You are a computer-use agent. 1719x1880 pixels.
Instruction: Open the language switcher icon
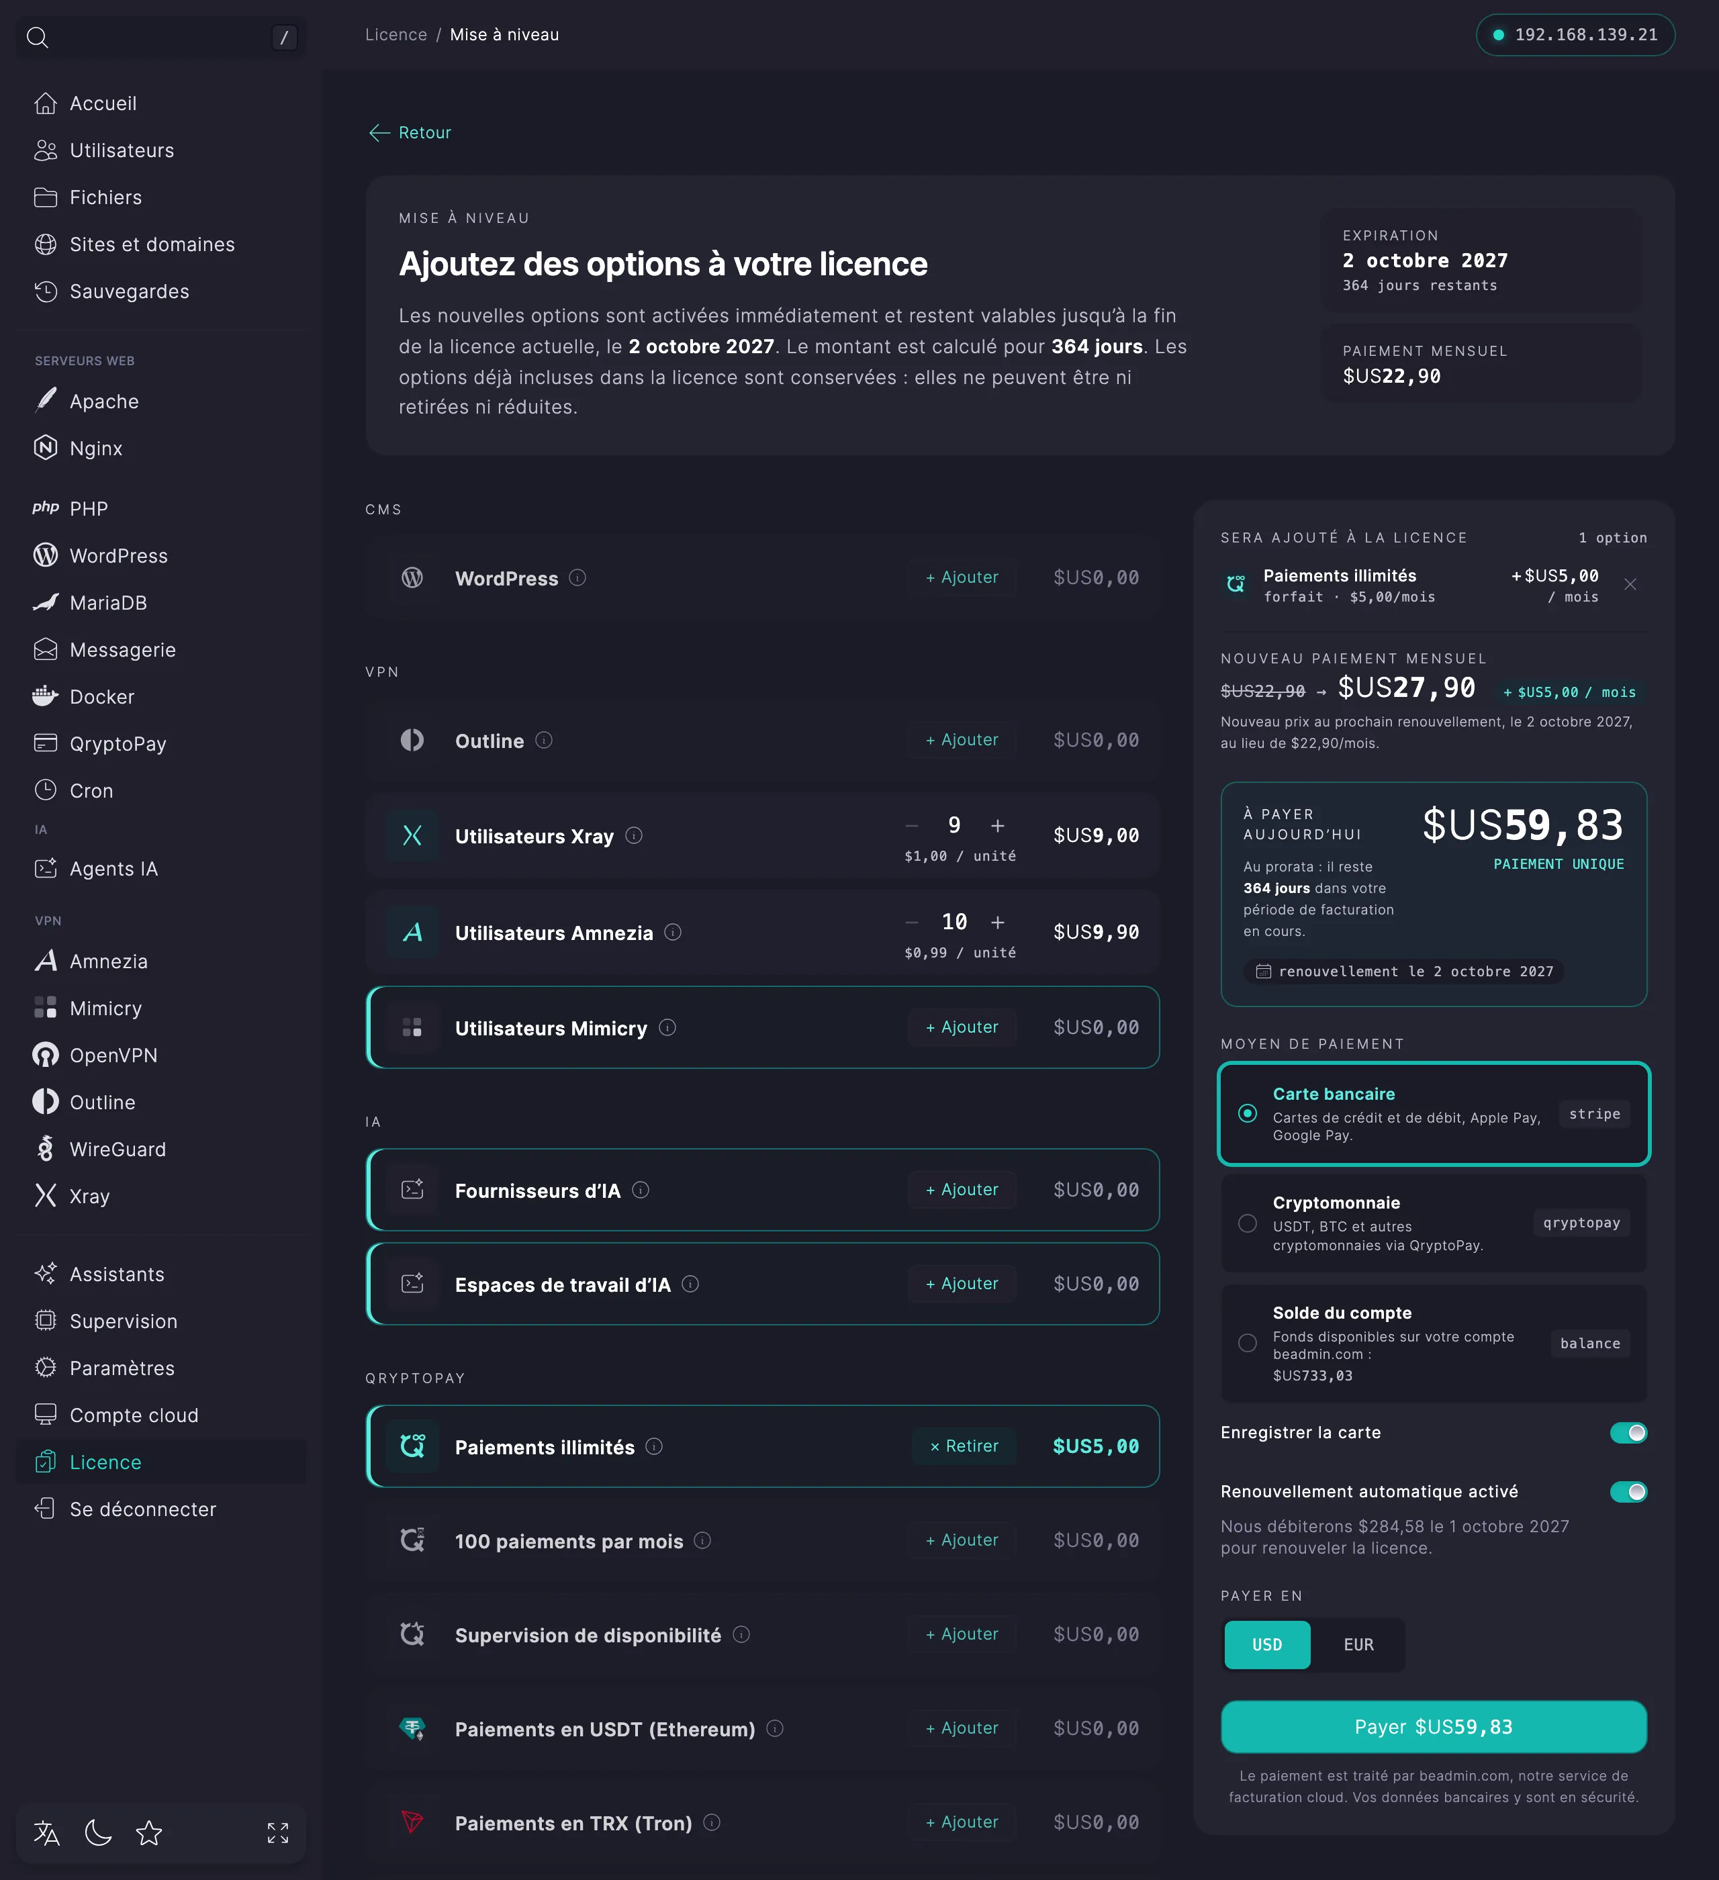pyautogui.click(x=46, y=1834)
